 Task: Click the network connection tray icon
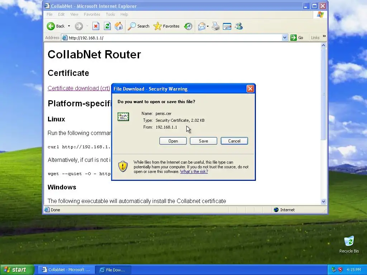pos(334,270)
